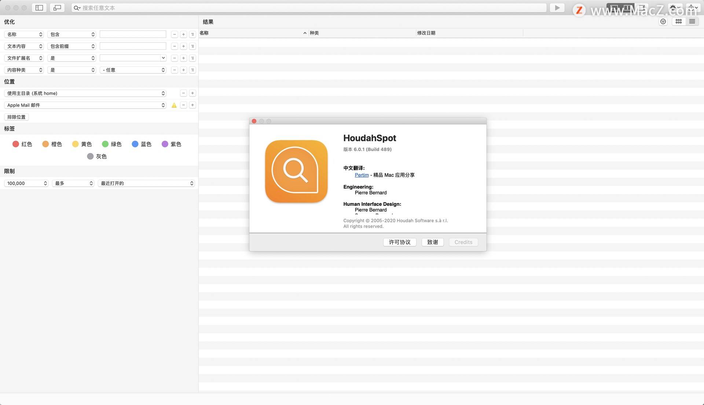The height and width of the screenshot is (405, 704).
Task: Toggle the sidebar using the toolbar sidebar icon
Action: pyautogui.click(x=39, y=8)
